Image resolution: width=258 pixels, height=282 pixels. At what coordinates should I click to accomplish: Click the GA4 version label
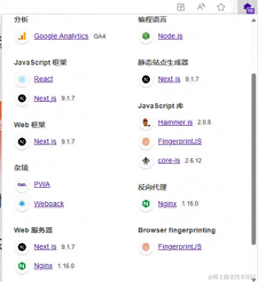[99, 36]
